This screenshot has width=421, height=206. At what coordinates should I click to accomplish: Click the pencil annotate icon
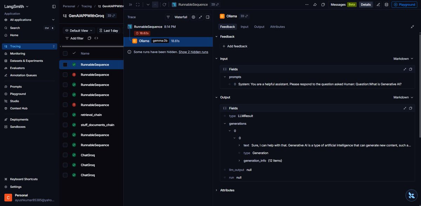[378, 5]
